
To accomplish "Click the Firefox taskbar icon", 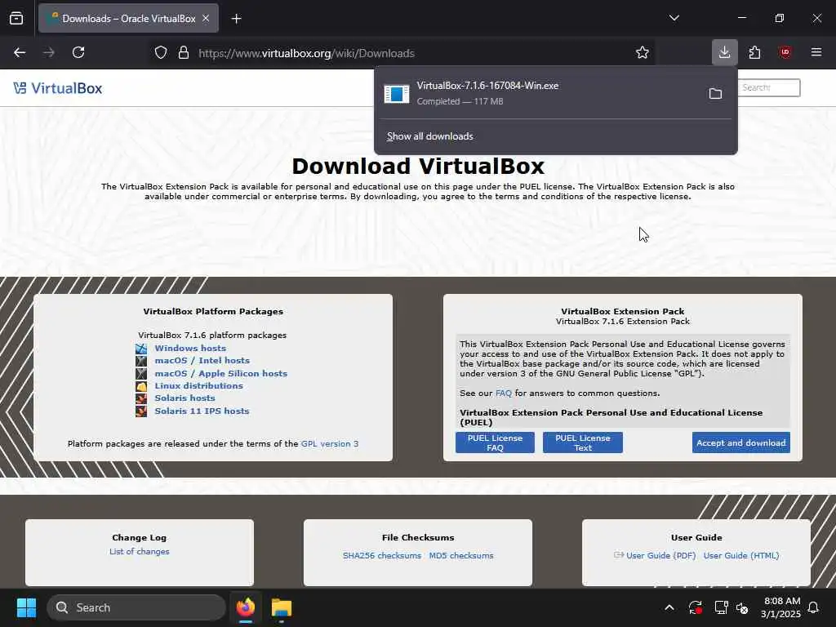I will [x=246, y=607].
